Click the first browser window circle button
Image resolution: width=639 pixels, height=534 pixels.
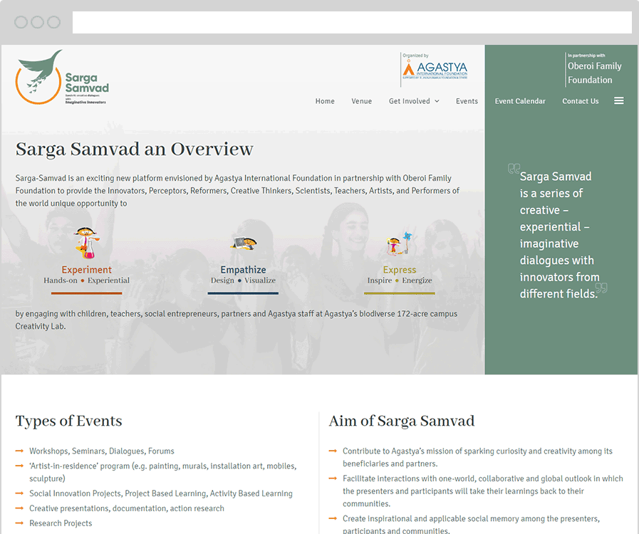pos(21,22)
